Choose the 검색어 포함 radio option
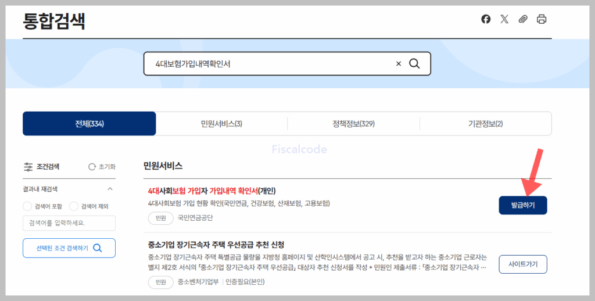This screenshot has height=301, width=595. [x=27, y=206]
